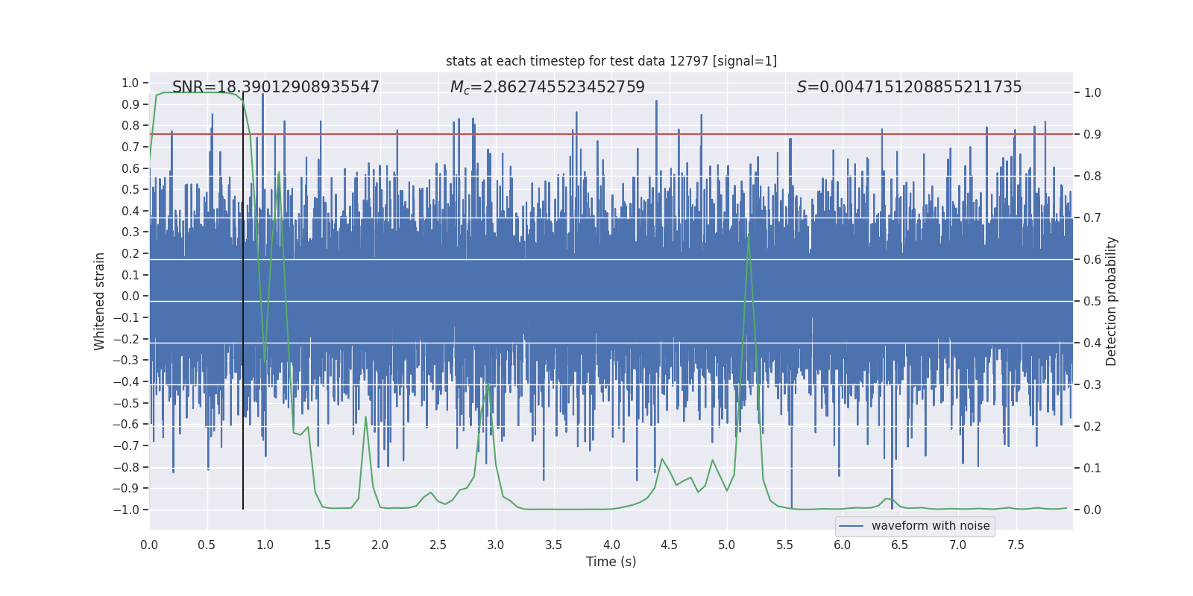The height and width of the screenshot is (596, 1193).
Task: Select the −0.3 tick on Whitened strain axis
Action: pyautogui.click(x=127, y=361)
